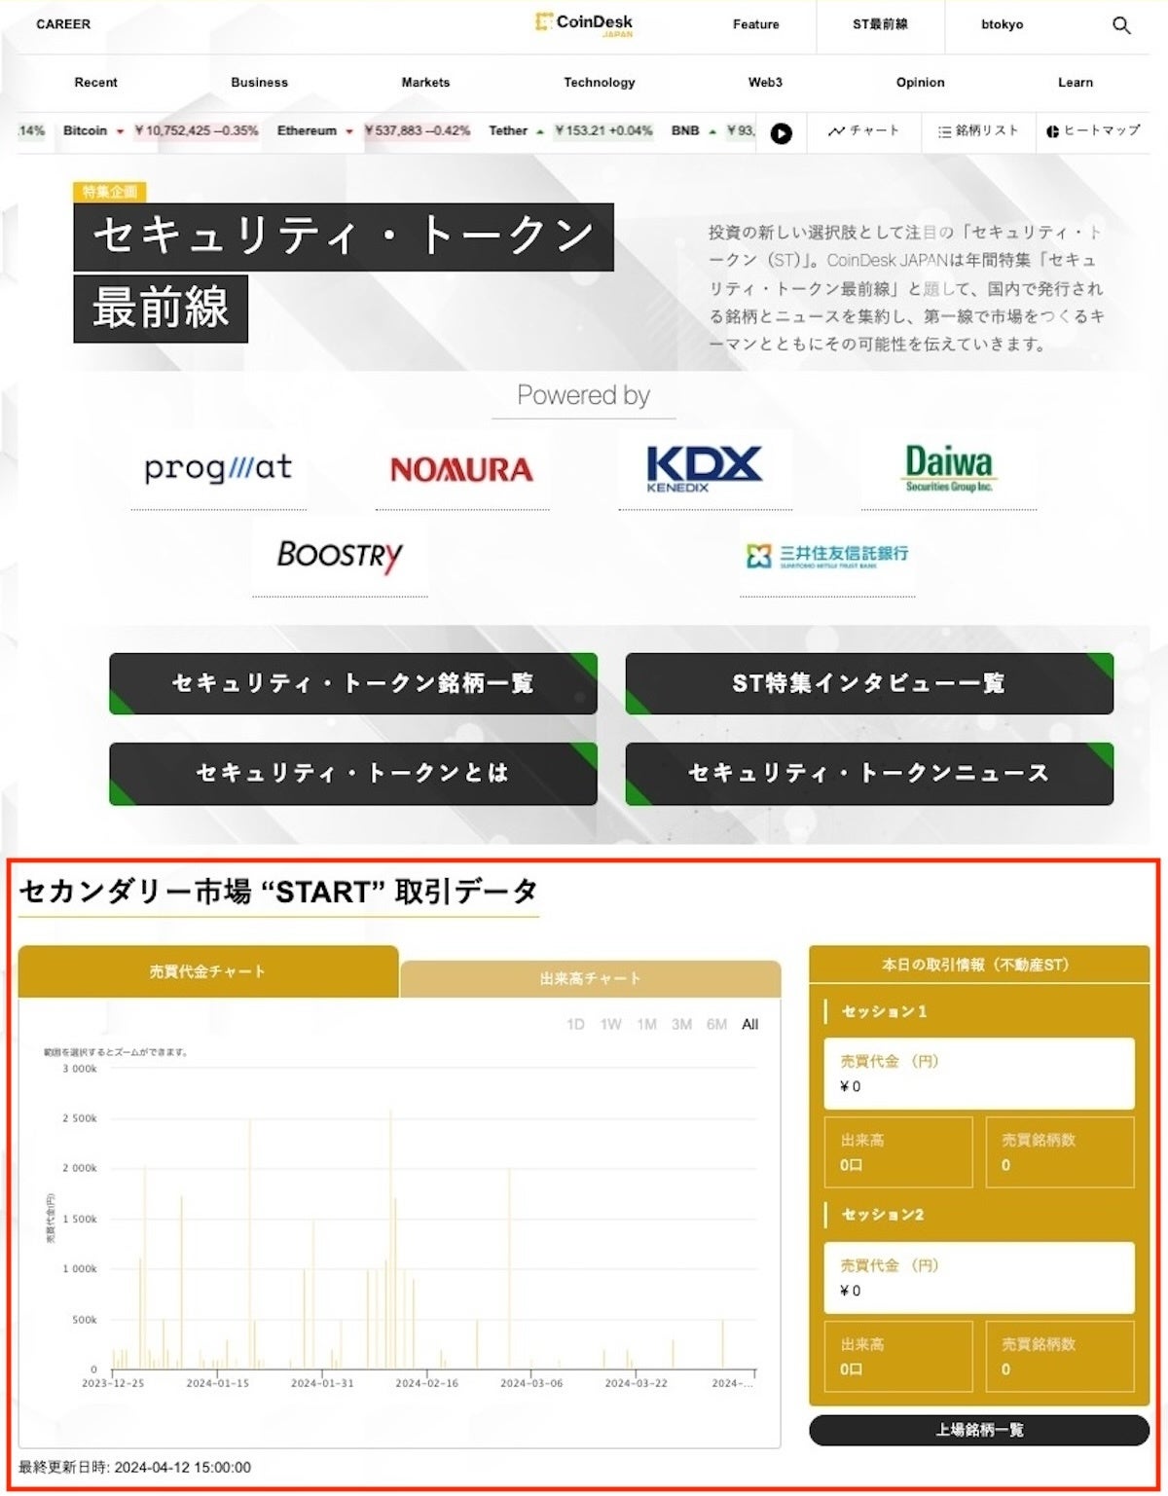Click the BOOSTRY sponsor logo
The image size is (1168, 1496).
pos(340,556)
